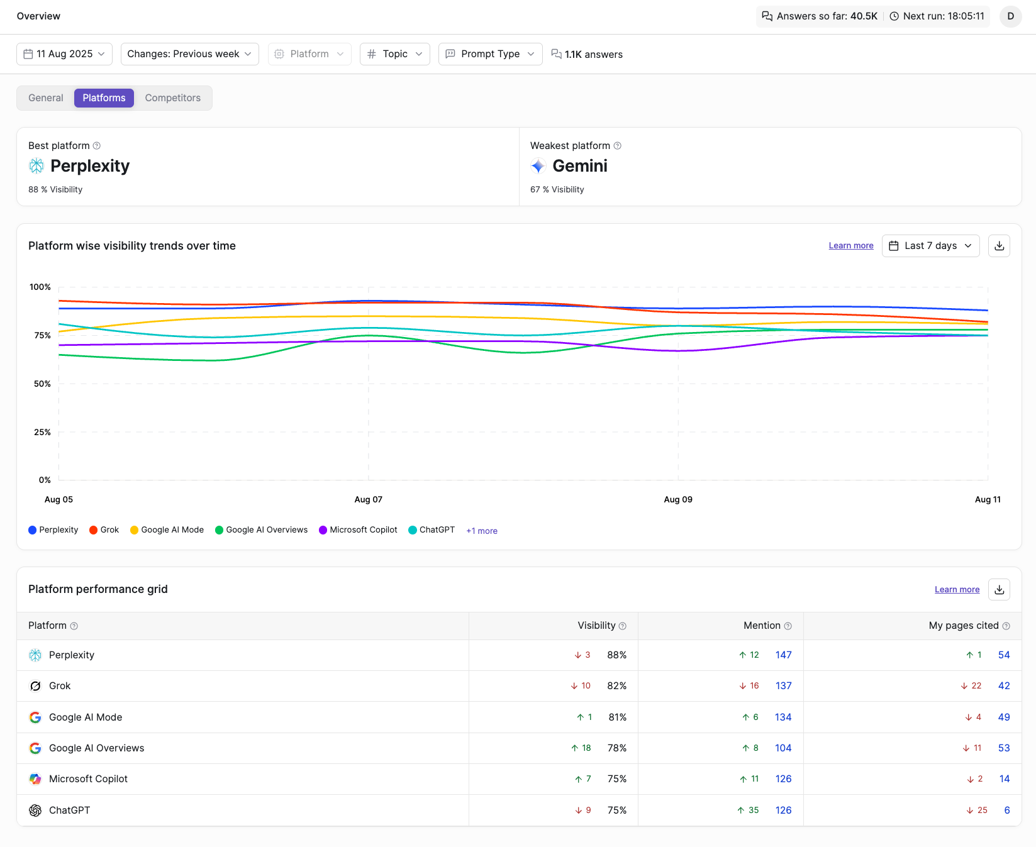Toggle Perplexity series in chart legend
Screen dimensions: 1036x847
53,530
